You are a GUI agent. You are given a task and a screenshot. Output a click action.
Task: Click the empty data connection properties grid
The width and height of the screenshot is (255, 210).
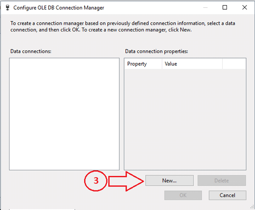click(x=185, y=119)
